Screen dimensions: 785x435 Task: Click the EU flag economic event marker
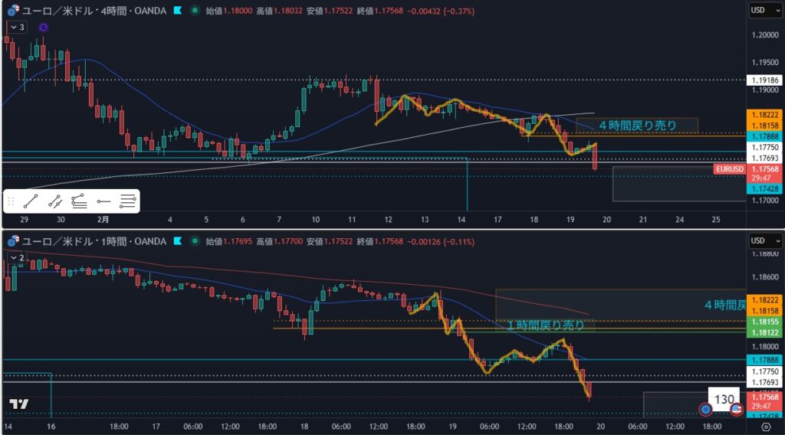tap(705, 409)
